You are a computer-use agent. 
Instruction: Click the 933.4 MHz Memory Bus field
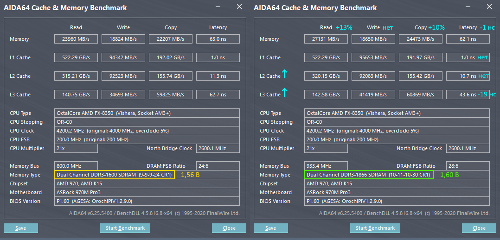coord(327,166)
